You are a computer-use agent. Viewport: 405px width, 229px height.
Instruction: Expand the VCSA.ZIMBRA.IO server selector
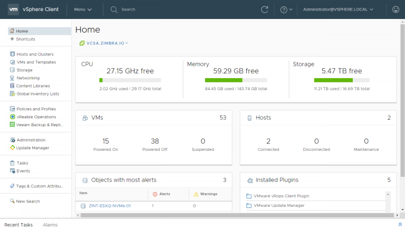(x=104, y=43)
